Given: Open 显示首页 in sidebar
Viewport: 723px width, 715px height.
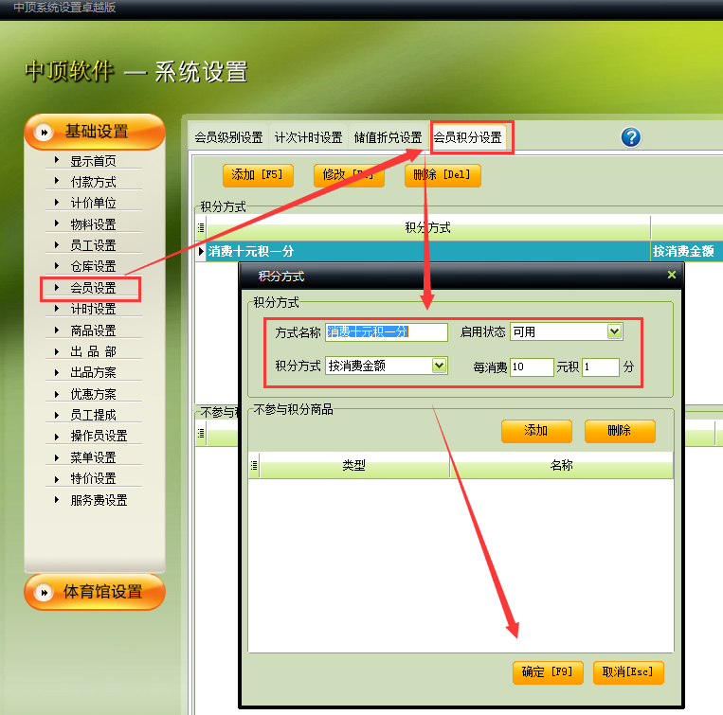Looking at the screenshot, I should click(93, 161).
